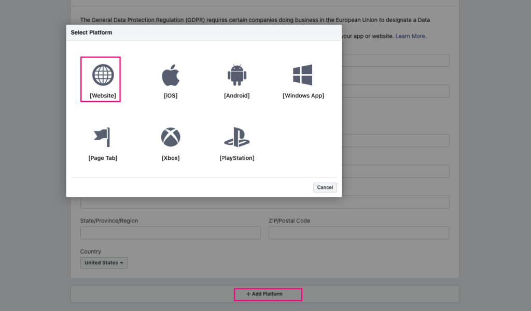The width and height of the screenshot is (531, 311).
Task: Select the Website globe platform icon
Action: 103,75
